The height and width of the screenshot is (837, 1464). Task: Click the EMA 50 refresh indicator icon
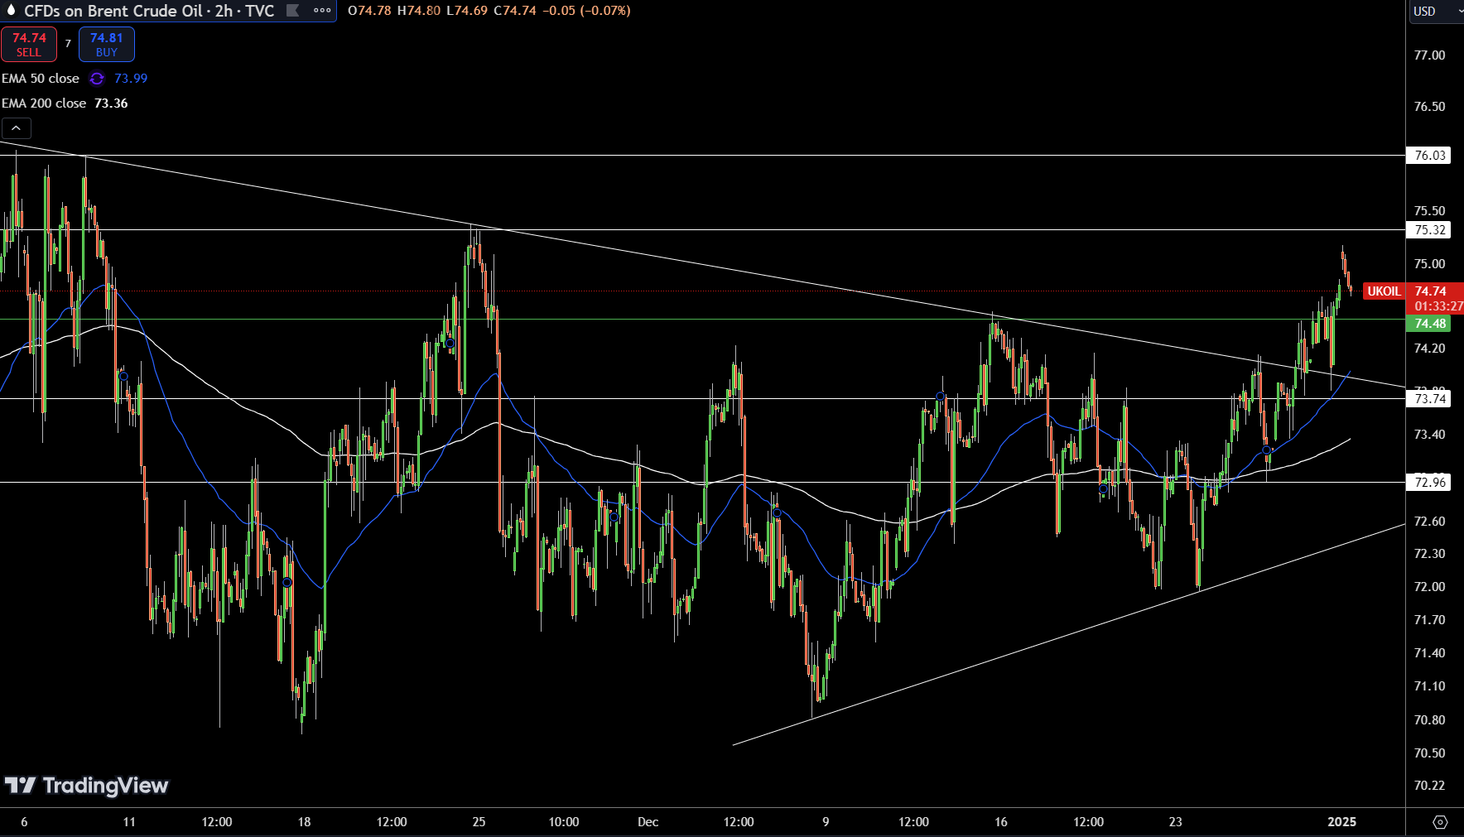click(x=97, y=79)
